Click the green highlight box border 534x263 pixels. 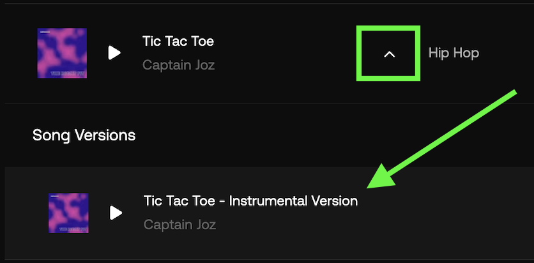(x=388, y=28)
